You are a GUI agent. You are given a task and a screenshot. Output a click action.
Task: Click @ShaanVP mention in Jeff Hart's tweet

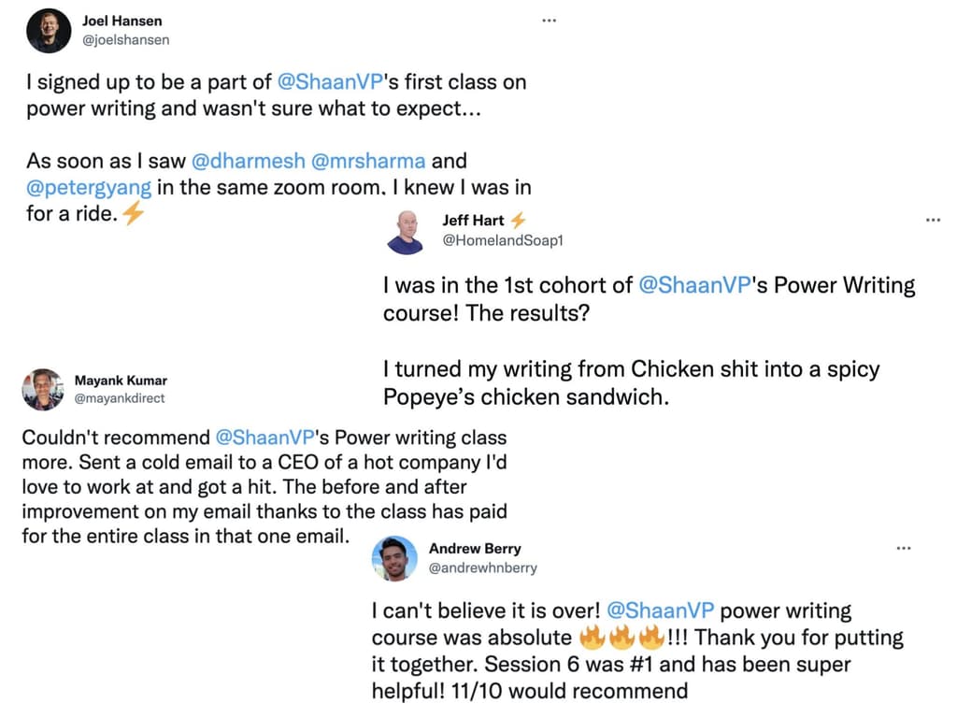tap(694, 285)
